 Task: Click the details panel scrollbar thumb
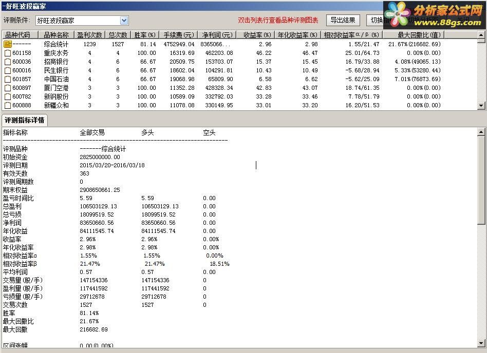[x=481, y=180]
